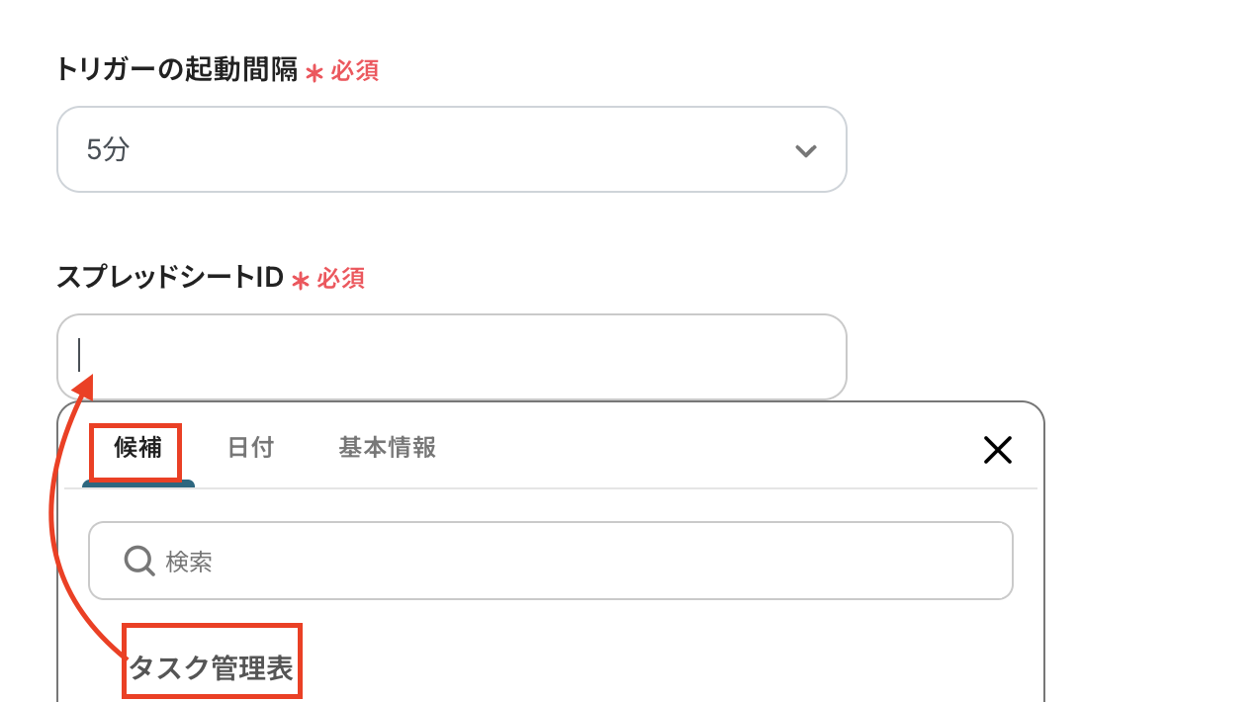This screenshot has width=1260, height=702.
Task: Open the 5分 trigger interval dropdown
Action: pos(451,149)
